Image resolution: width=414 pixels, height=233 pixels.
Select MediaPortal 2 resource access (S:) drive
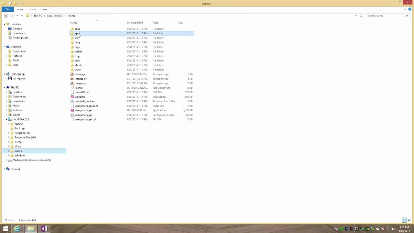(x=32, y=160)
